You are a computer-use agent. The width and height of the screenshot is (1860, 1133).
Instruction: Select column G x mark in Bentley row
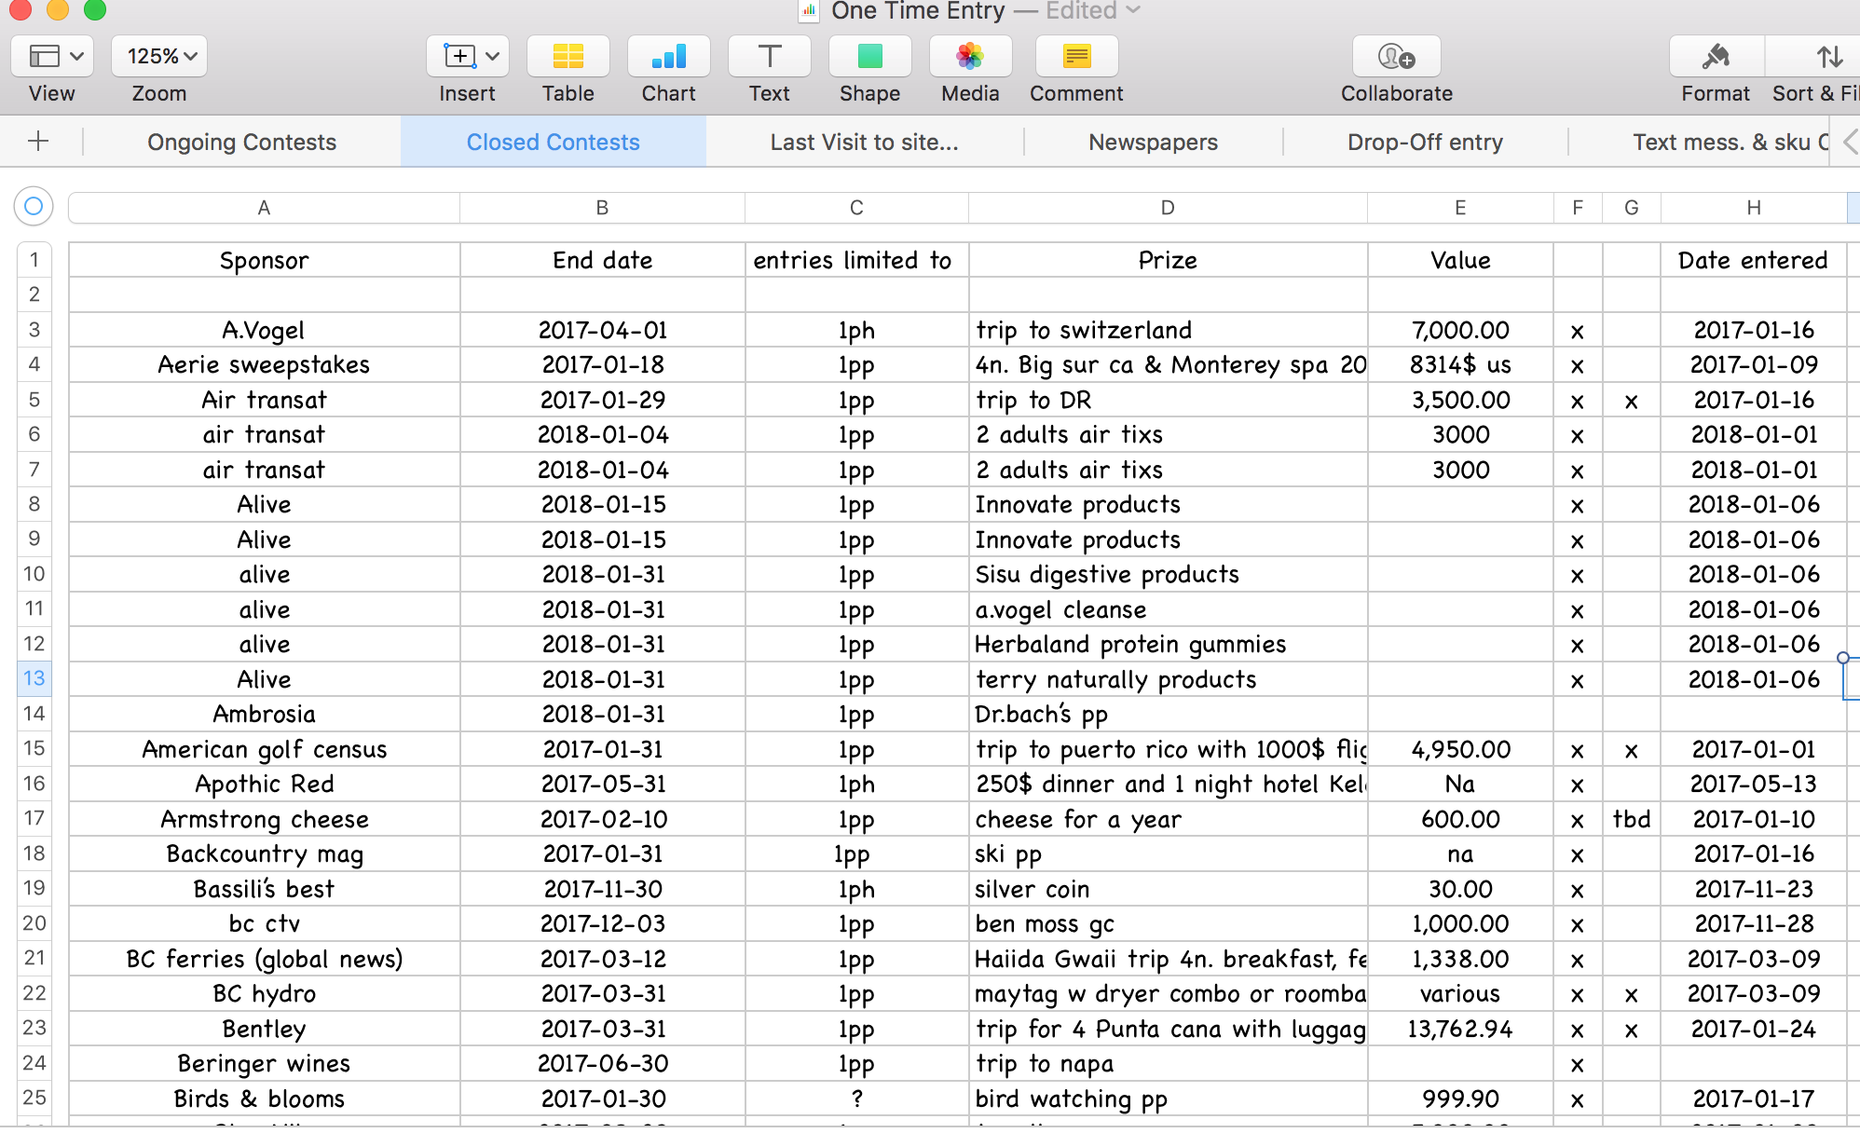[x=1632, y=1029]
